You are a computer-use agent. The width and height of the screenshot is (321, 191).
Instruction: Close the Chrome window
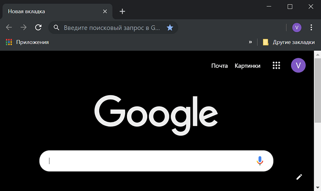point(311,7)
